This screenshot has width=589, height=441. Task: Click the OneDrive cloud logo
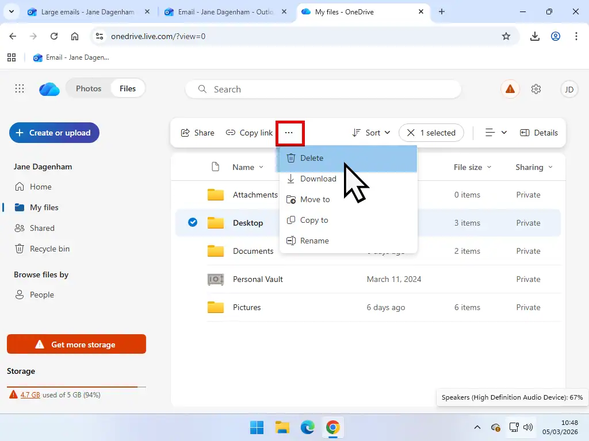49,89
